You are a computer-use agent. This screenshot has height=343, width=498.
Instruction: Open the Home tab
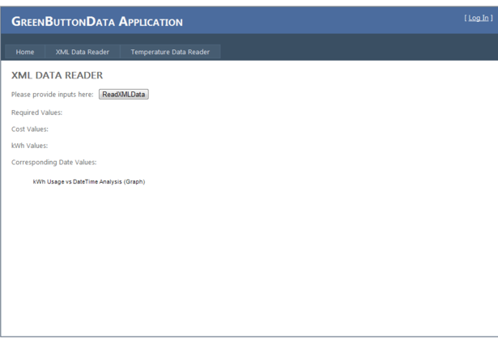[25, 52]
